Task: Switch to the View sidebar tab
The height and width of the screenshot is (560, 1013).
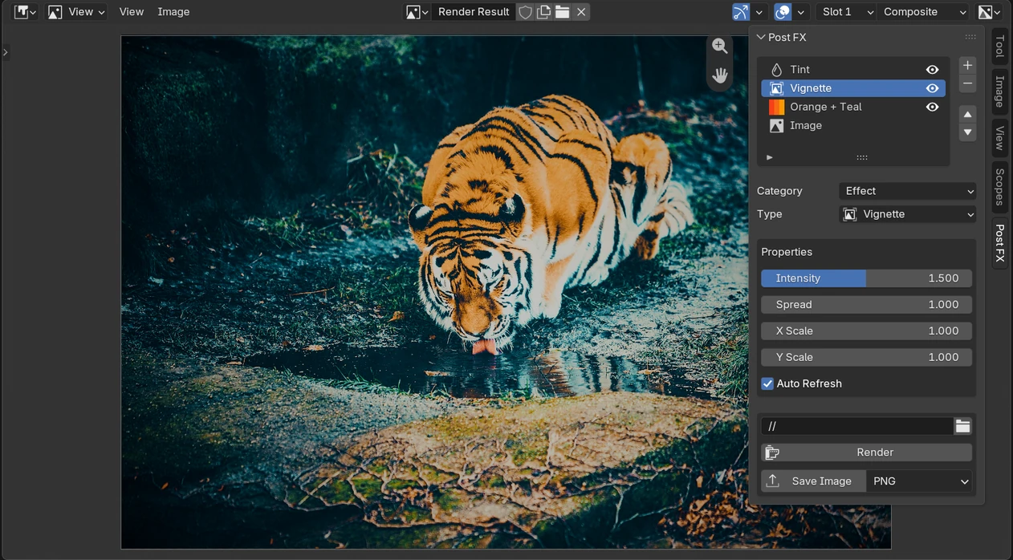Action: coord(999,138)
